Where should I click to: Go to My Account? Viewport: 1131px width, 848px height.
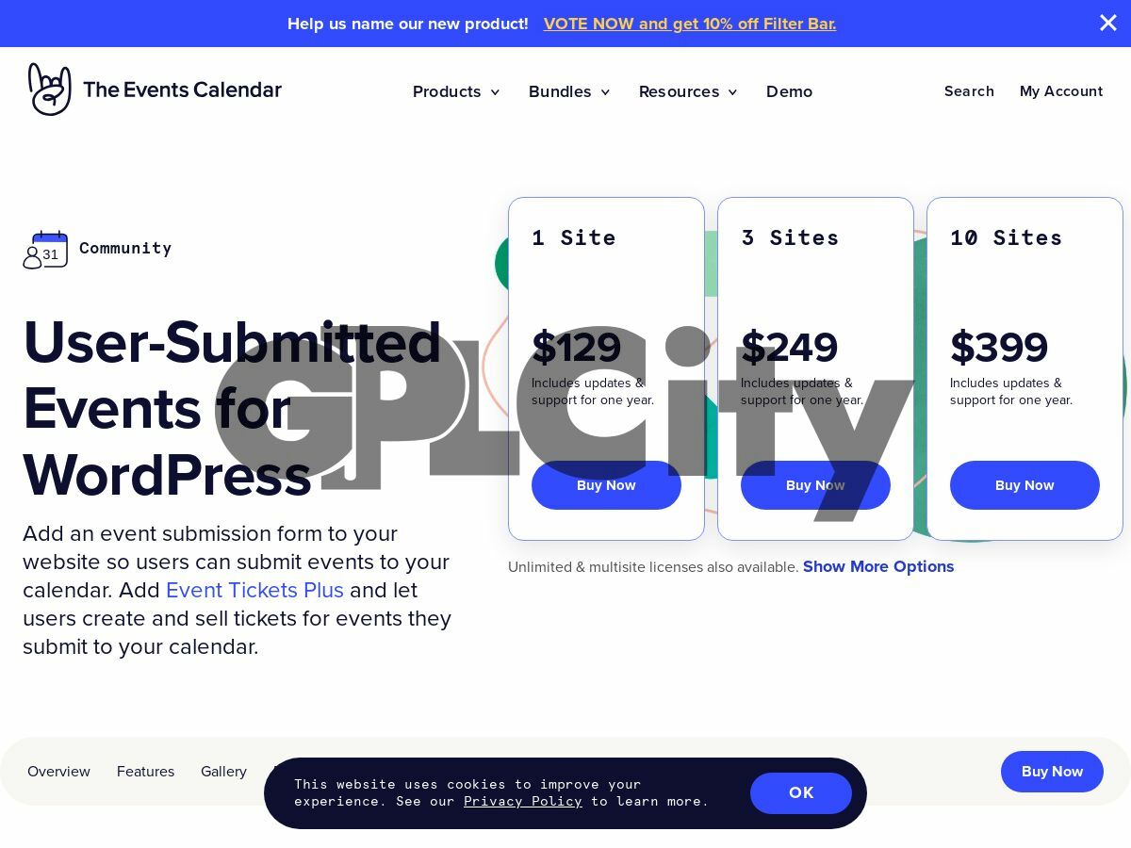[x=1061, y=91]
